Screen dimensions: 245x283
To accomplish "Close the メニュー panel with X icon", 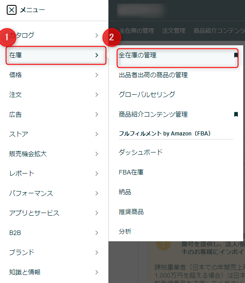I will pyautogui.click(x=12, y=10).
